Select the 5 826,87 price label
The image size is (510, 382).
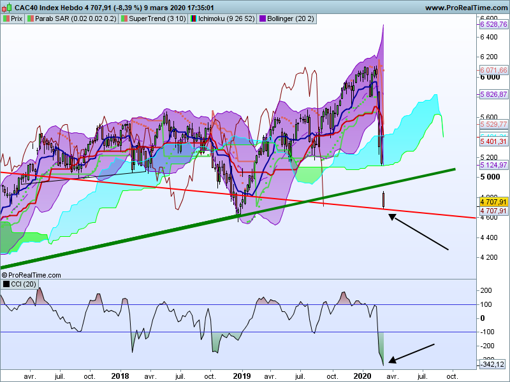(493, 94)
